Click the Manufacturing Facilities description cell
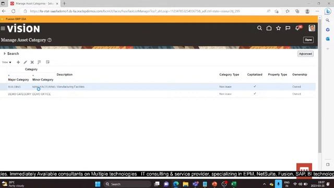Image resolution: width=334 pixels, height=188 pixels. (x=70, y=87)
